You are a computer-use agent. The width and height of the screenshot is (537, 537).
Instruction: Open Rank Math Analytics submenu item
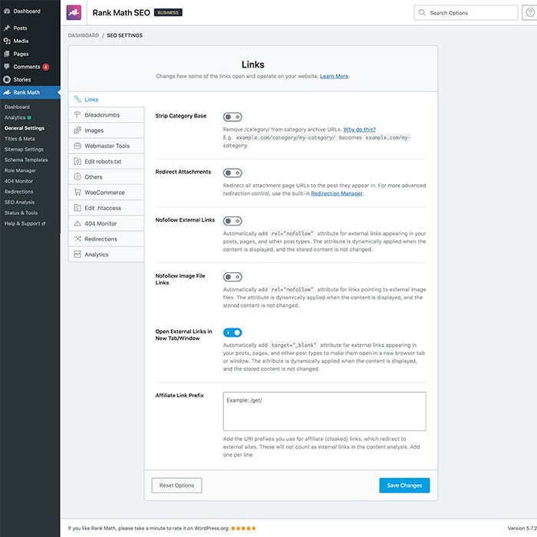[15, 117]
